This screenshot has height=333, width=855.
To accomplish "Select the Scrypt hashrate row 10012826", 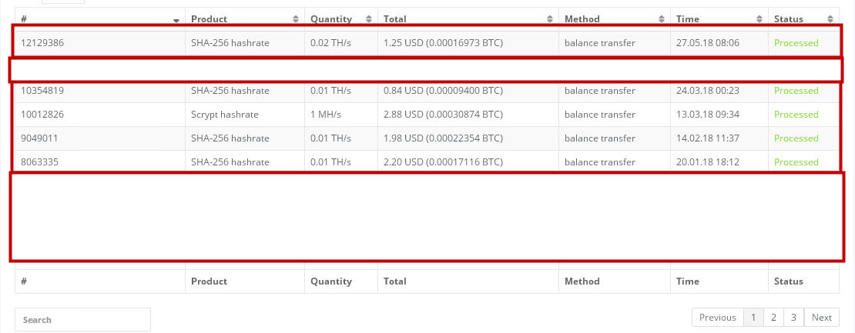I will (427, 115).
